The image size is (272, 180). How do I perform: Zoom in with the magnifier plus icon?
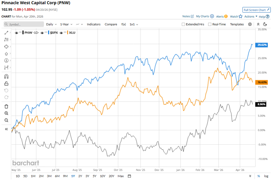click(6, 113)
